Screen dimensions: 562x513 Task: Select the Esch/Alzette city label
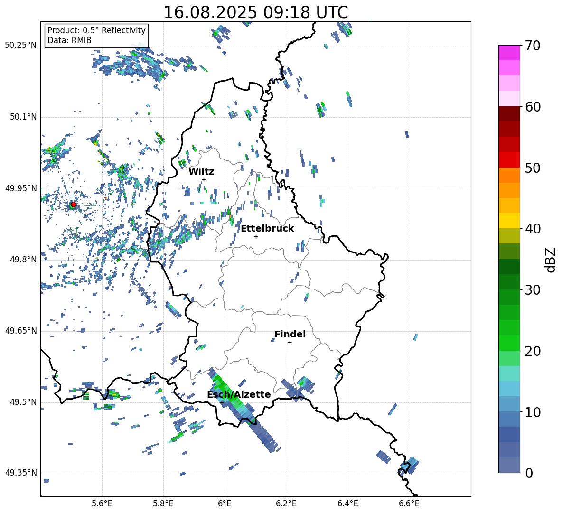[239, 394]
